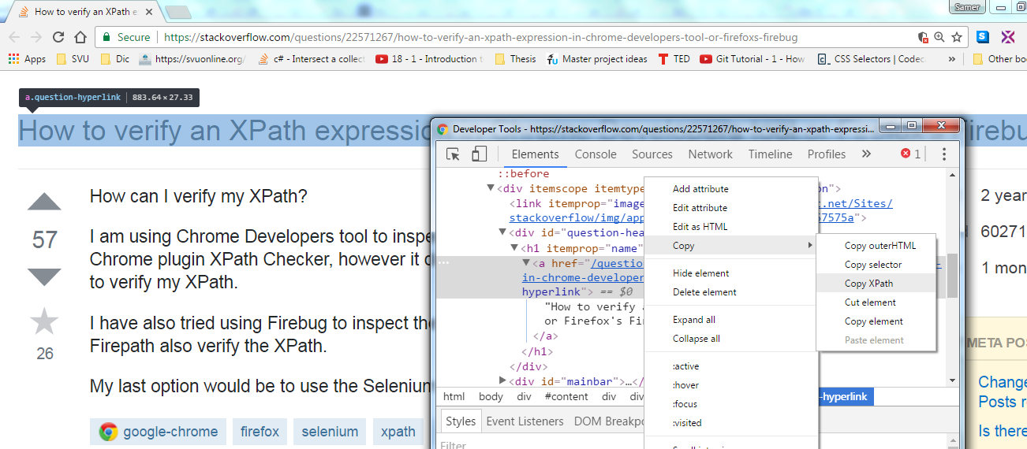Reload the page in Chrome

click(58, 37)
